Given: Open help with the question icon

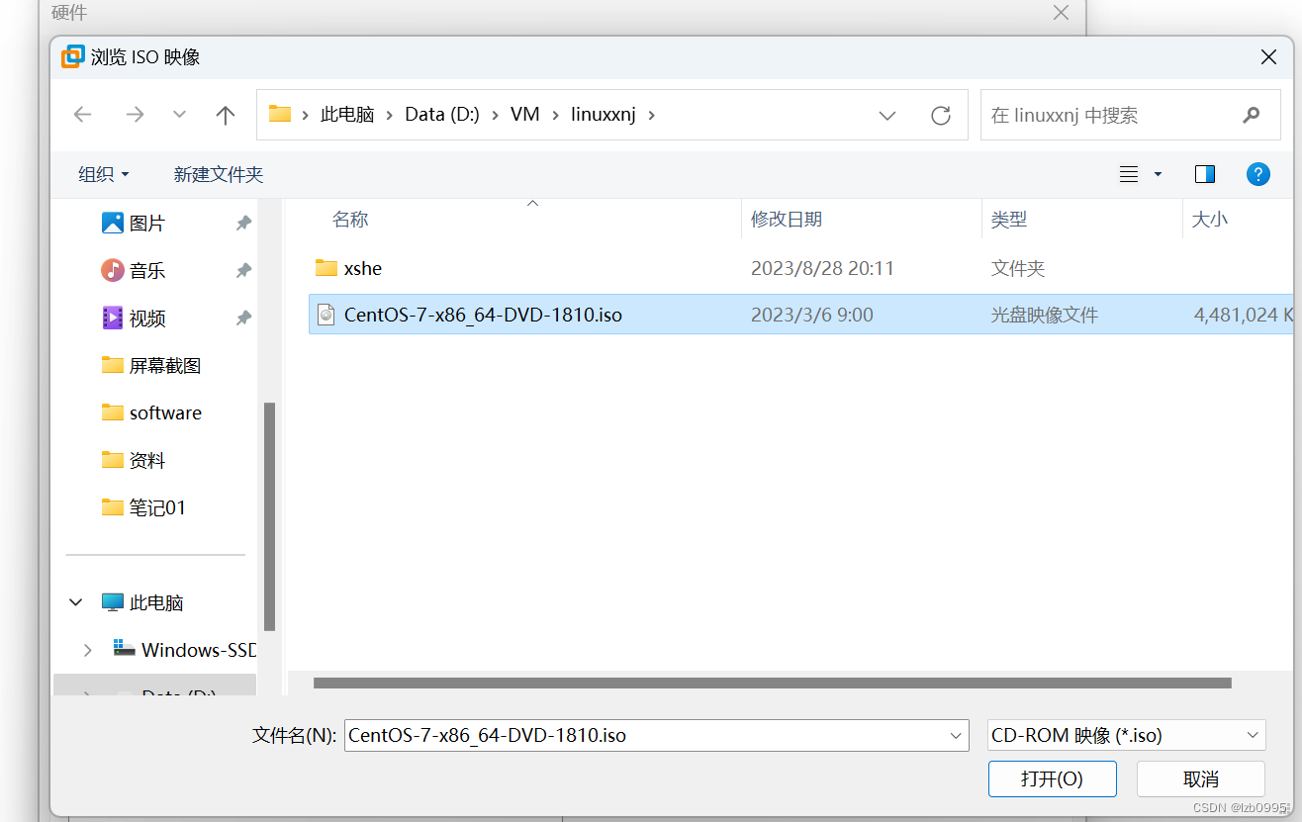Looking at the screenshot, I should tap(1257, 174).
